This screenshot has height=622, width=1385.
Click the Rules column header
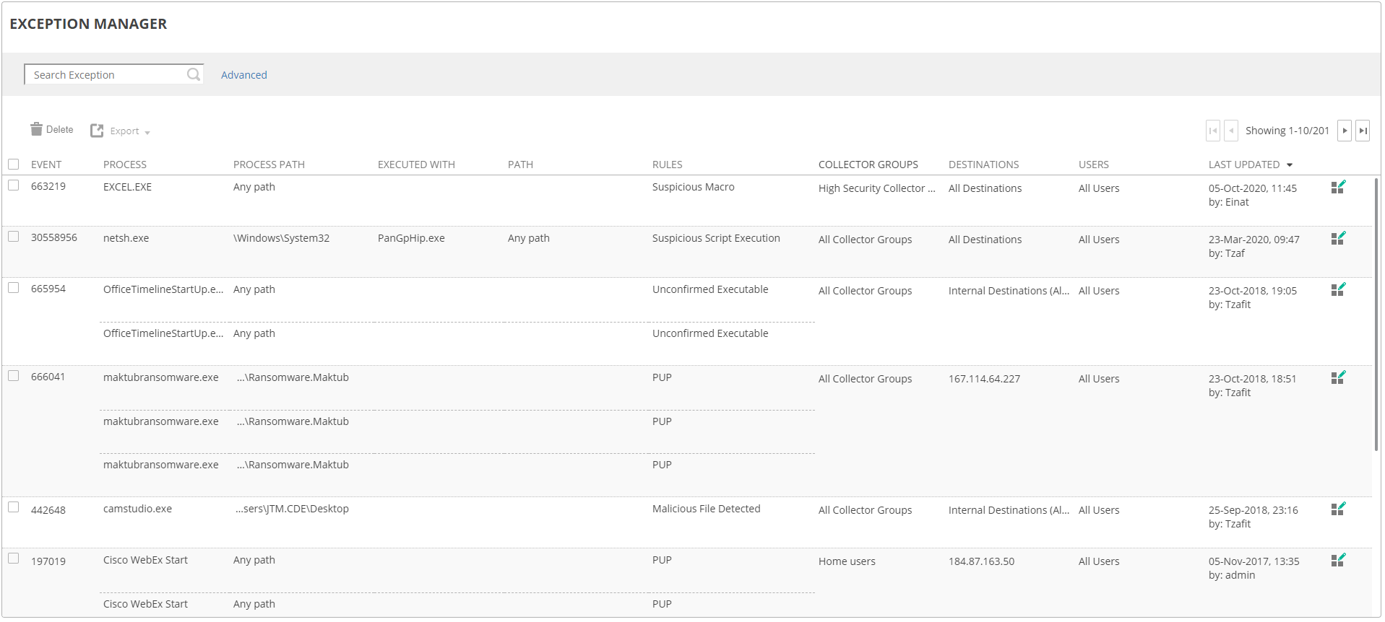pos(667,165)
